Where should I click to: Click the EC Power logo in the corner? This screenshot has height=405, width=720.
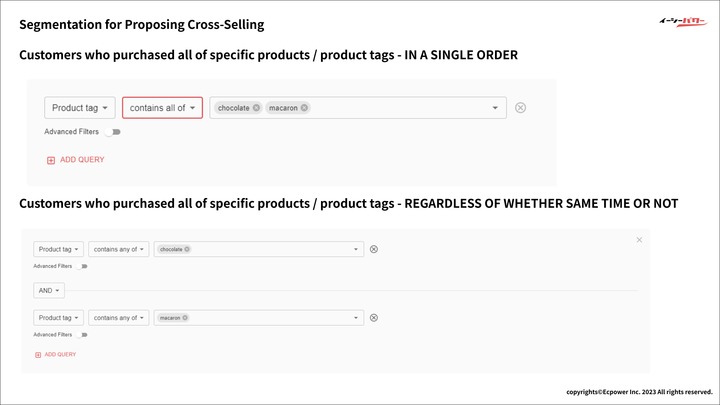click(x=683, y=22)
